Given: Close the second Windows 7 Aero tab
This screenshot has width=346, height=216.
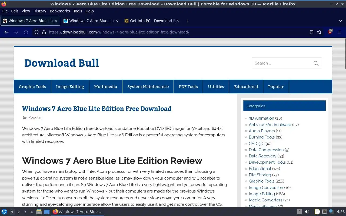Looking at the screenshot, I should [117, 21].
